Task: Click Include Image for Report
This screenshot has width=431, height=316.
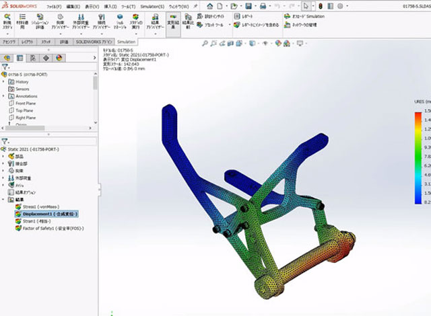Action: (x=257, y=25)
